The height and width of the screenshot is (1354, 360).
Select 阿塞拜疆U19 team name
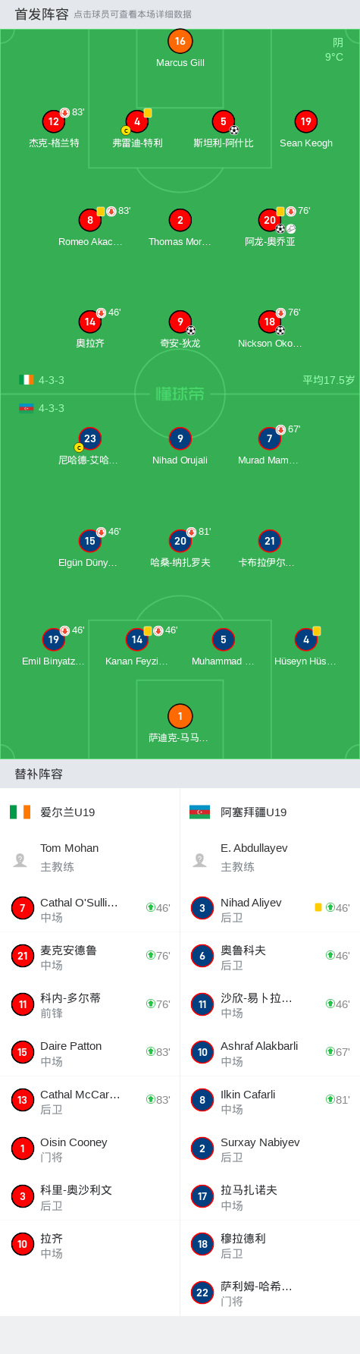tap(253, 812)
